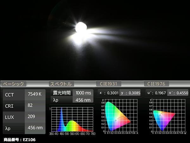The height and width of the screenshot is (143, 190).
Task: Click the CIE1931 chromaticity diagram crosshair marker
Action: (116, 120)
